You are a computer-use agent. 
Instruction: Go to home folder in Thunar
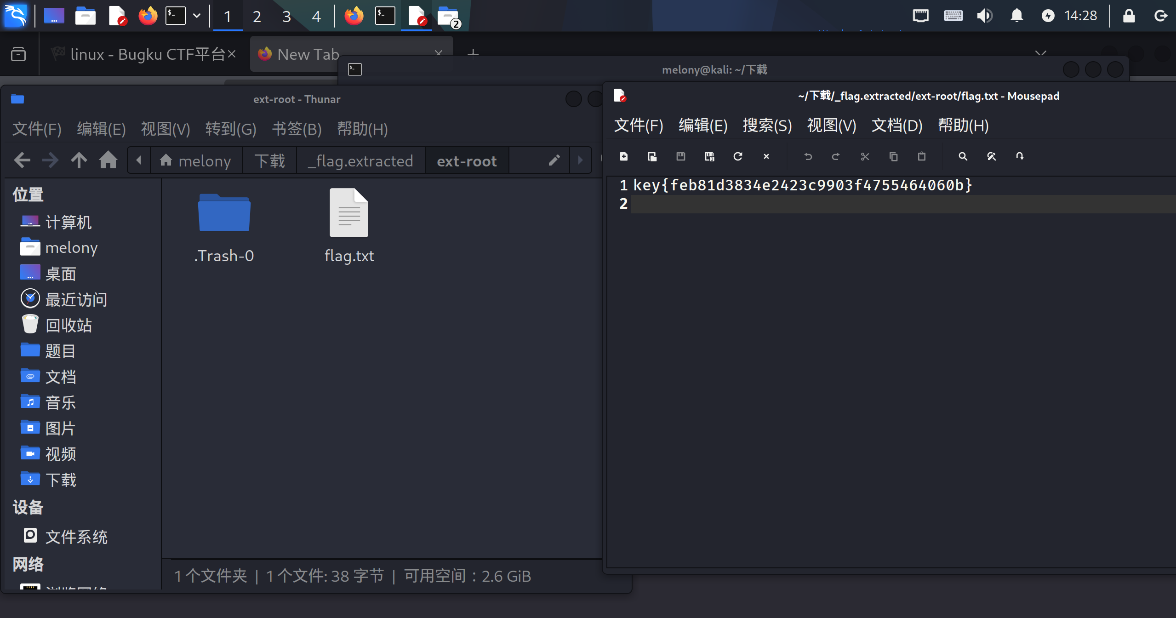click(108, 160)
